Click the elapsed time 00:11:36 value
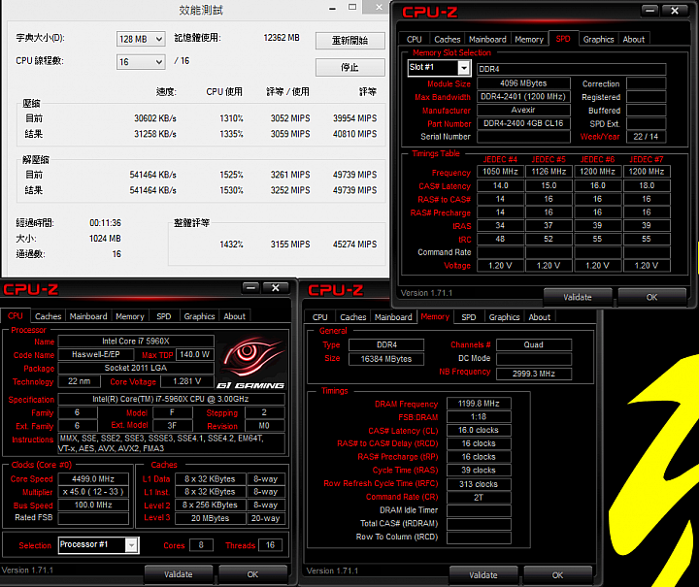This screenshot has width=699, height=587. coord(105,223)
